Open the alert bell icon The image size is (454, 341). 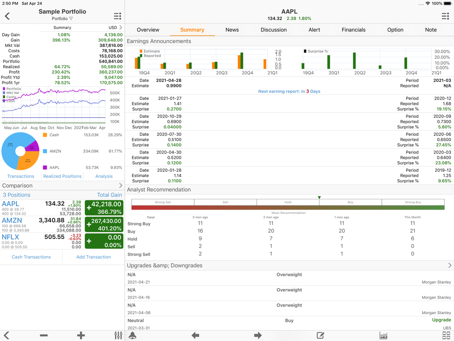132,336
